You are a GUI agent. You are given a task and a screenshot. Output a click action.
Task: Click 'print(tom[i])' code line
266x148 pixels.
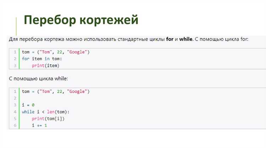[48, 119]
